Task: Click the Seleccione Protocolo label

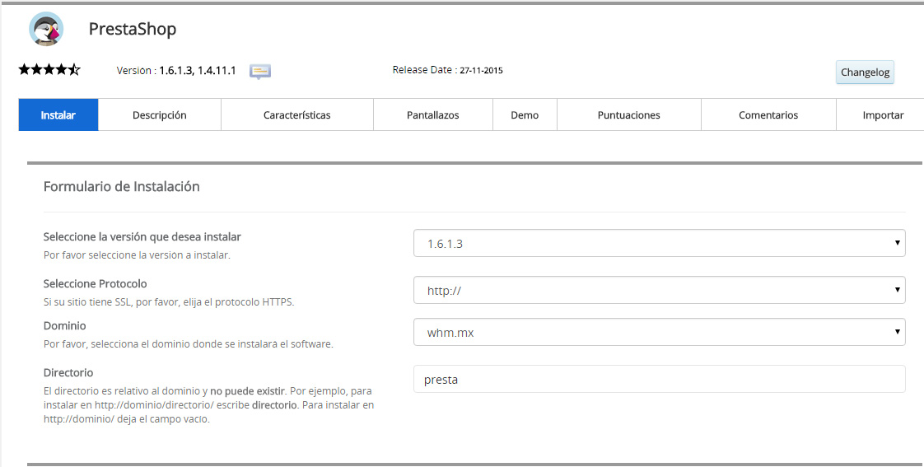Action: coord(95,284)
